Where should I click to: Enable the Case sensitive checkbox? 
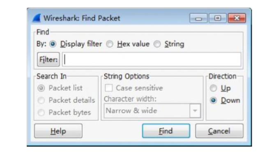tap(108, 88)
